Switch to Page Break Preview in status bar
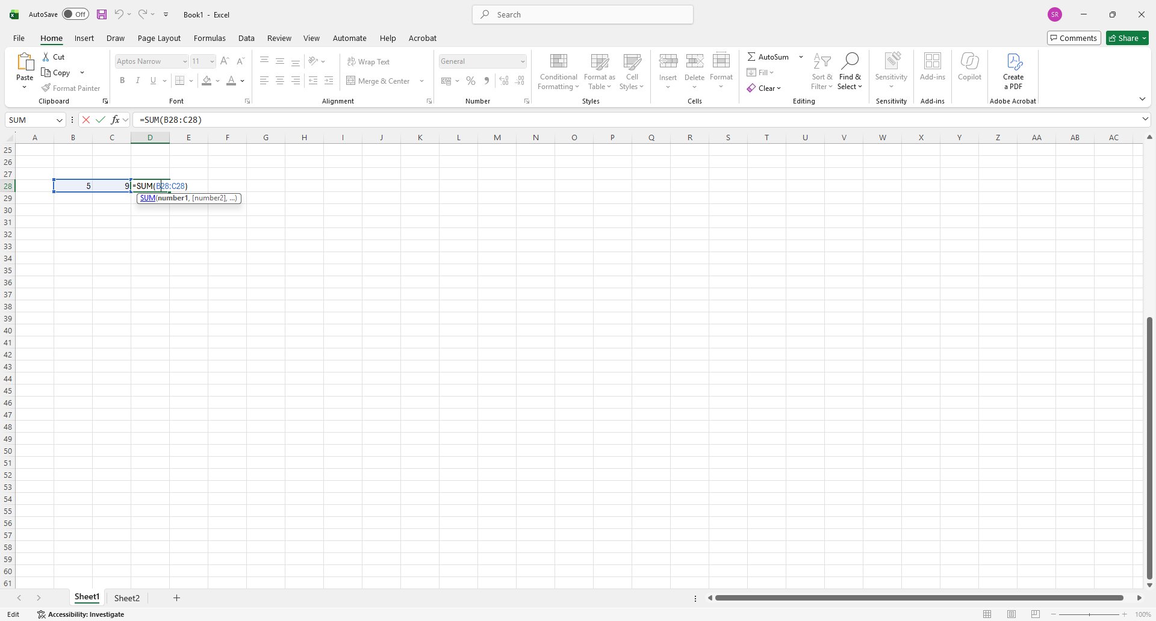1156x621 pixels. [1036, 614]
